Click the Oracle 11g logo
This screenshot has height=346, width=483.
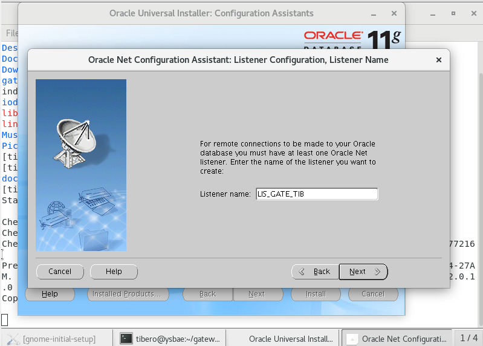pyautogui.click(x=352, y=39)
